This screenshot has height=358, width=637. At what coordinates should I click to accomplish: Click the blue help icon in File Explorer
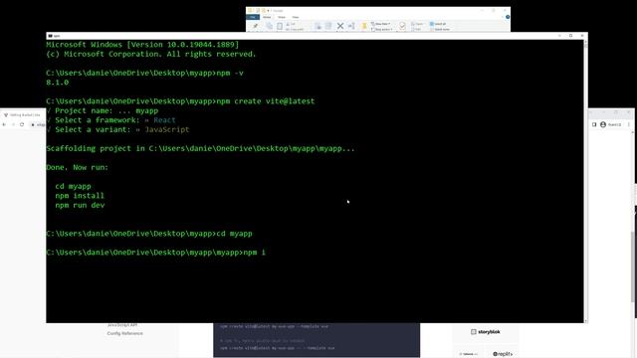508,17
